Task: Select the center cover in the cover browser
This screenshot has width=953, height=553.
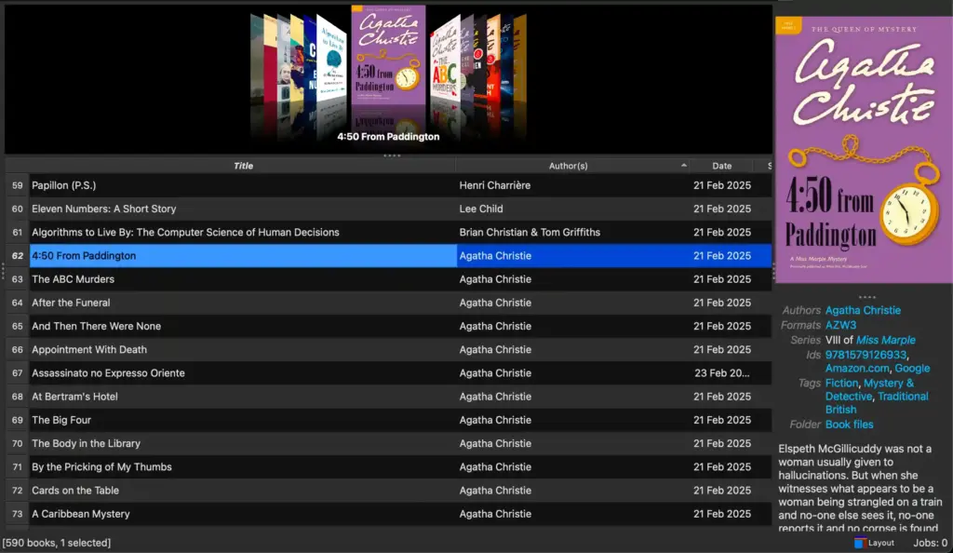Action: (x=388, y=56)
